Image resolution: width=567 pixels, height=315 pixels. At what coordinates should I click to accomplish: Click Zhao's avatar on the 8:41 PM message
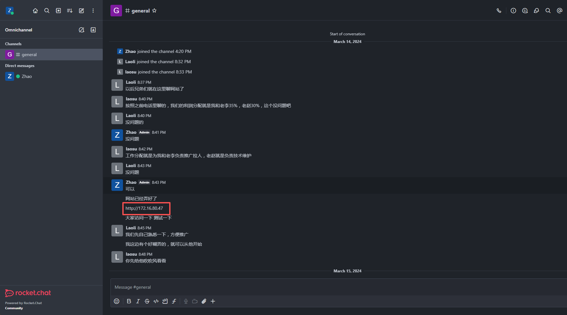click(117, 135)
